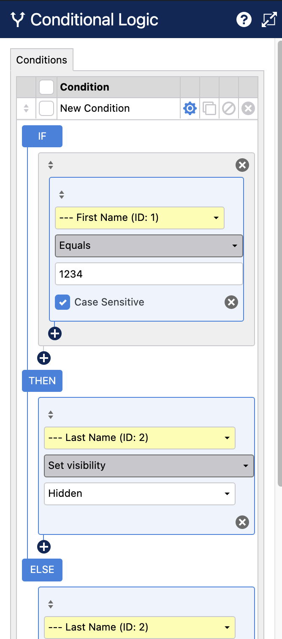Change the Hidden visibility dropdown
Viewport: 282px width, 639px height.
[x=139, y=493]
